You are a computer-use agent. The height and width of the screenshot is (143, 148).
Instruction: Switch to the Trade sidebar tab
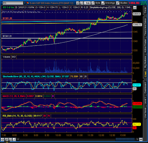pos(145,10)
